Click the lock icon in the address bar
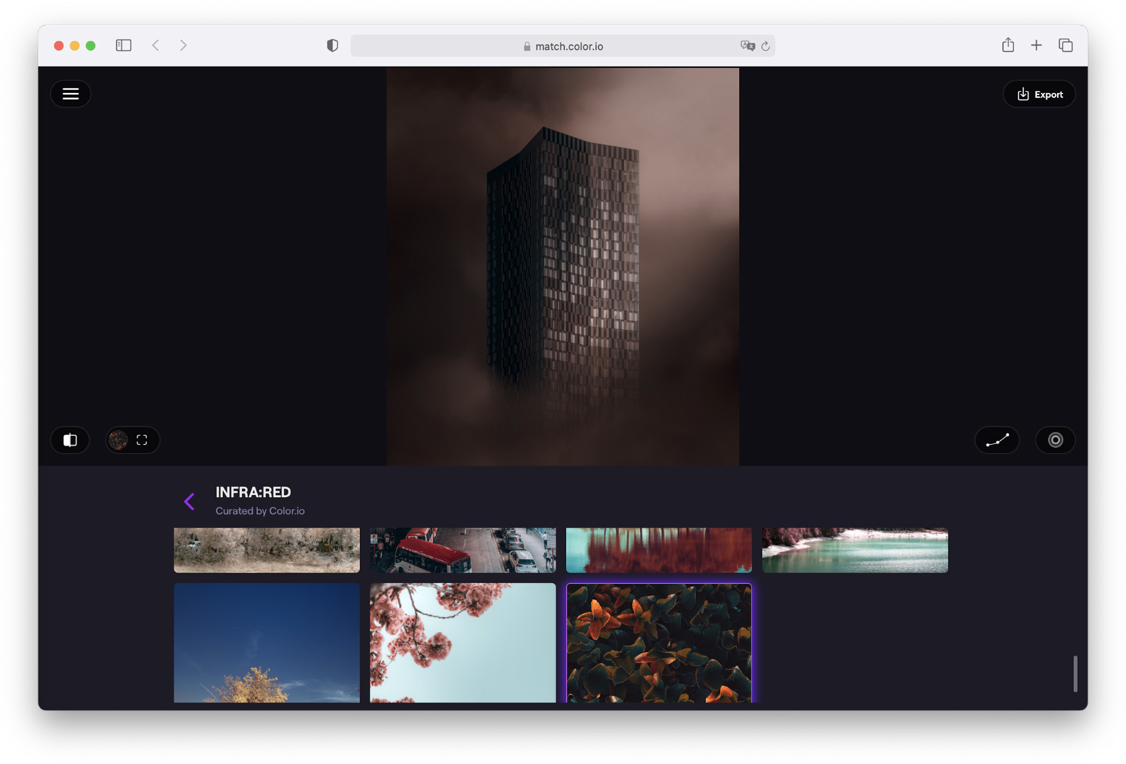1126x764 pixels. (527, 46)
